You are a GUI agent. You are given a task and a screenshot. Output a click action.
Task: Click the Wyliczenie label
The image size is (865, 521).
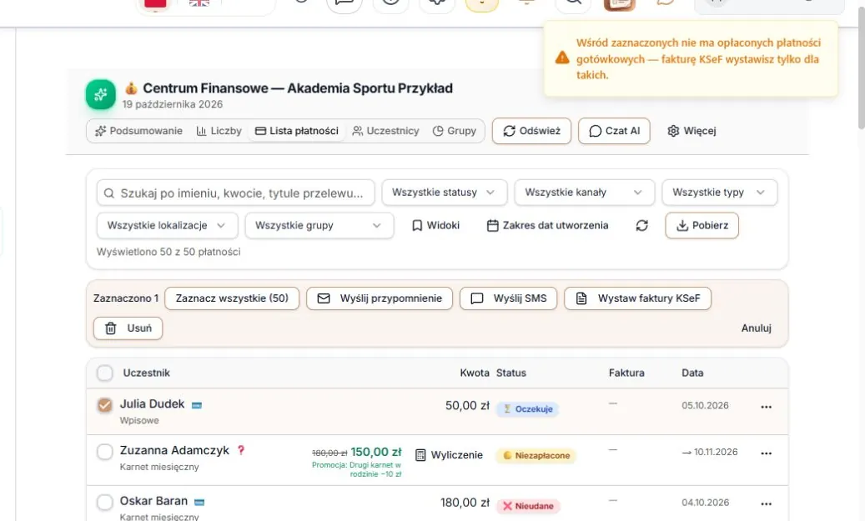point(457,455)
